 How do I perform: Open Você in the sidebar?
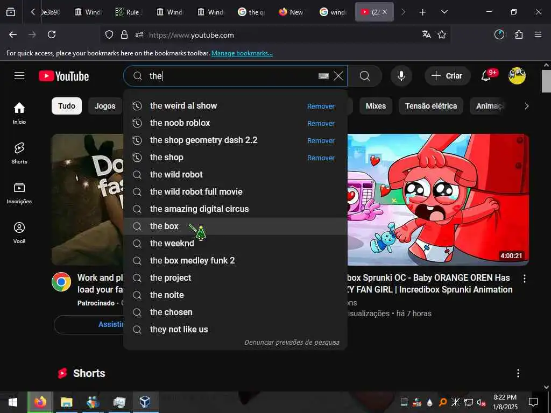[x=19, y=232]
